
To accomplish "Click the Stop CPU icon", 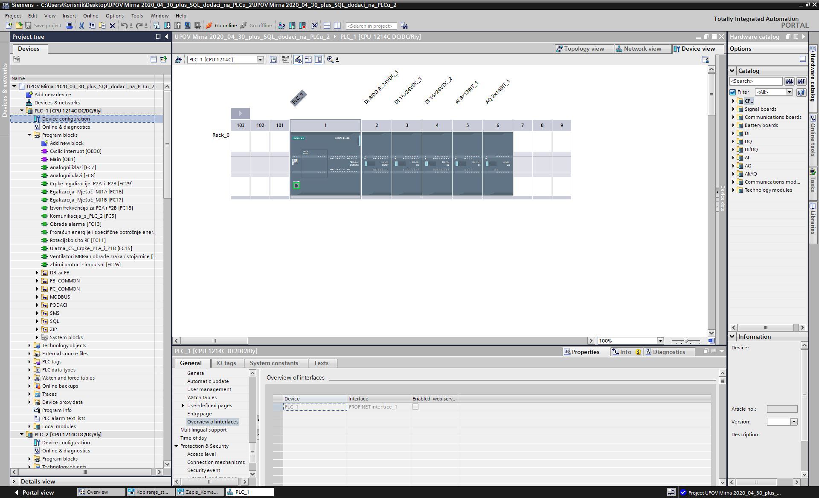I will (x=302, y=26).
